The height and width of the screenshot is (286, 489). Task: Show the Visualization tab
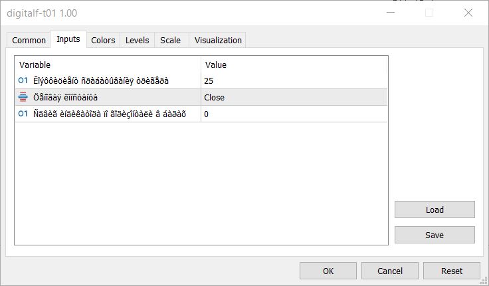point(218,40)
